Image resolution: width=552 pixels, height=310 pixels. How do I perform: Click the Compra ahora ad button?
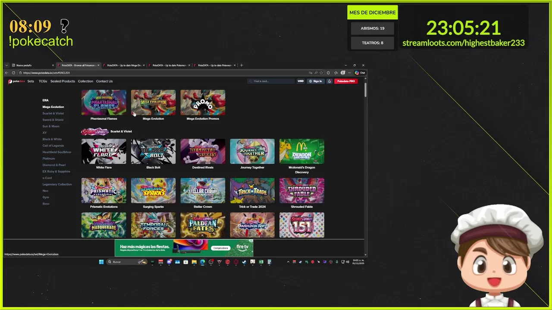click(220, 248)
